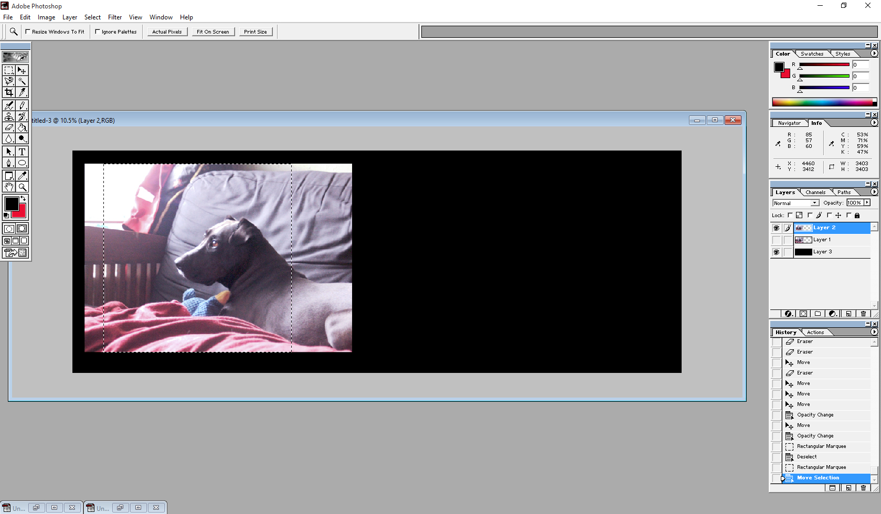The height and width of the screenshot is (514, 881).
Task: Check Lock transparent pixels box
Action: pyautogui.click(x=790, y=215)
